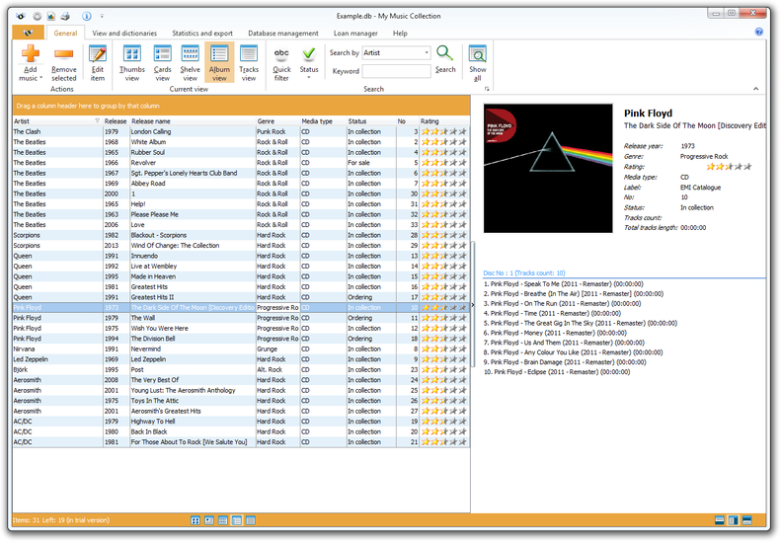Click the Search magnifier icon
The width and height of the screenshot is (781, 542).
tap(445, 57)
